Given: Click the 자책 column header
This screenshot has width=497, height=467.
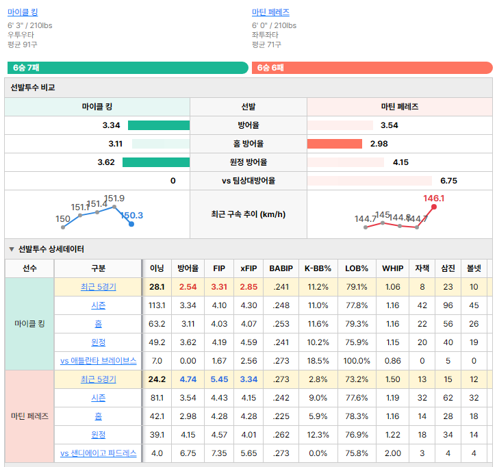Looking at the screenshot, I should coord(422,268).
